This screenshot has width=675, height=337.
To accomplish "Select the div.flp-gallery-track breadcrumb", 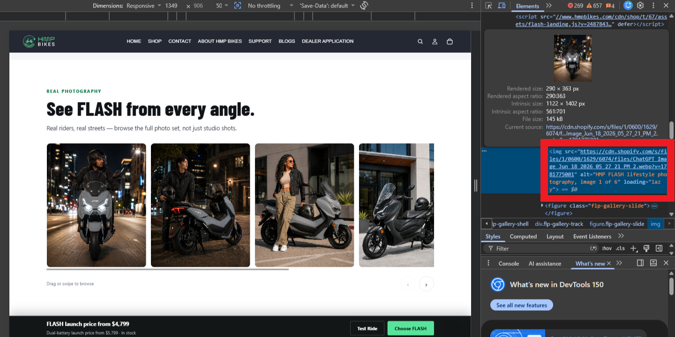I will click(560, 224).
